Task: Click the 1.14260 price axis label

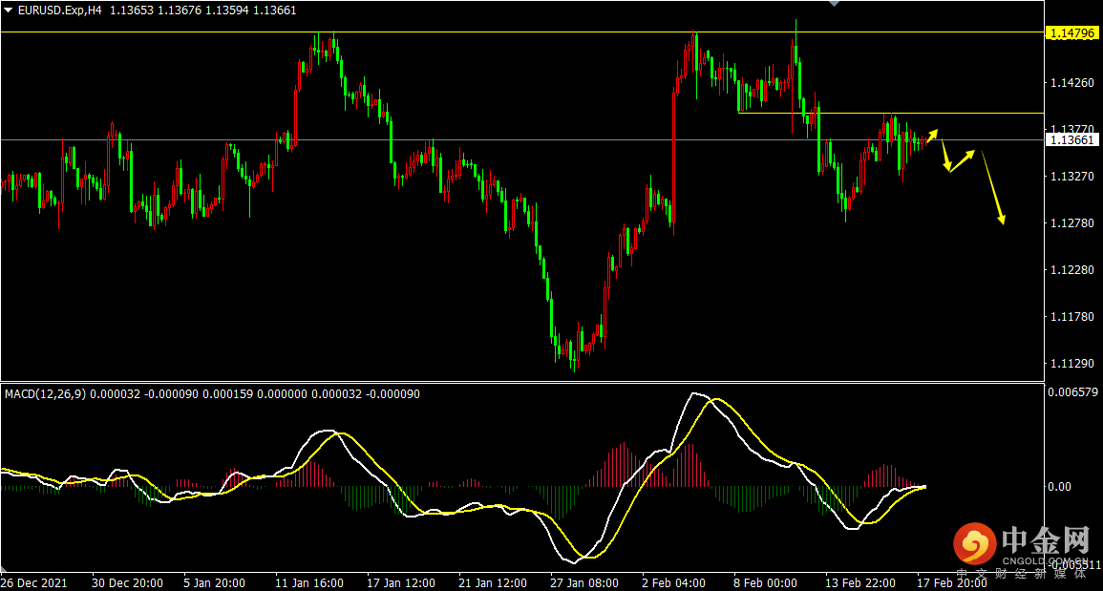Action: [1071, 83]
